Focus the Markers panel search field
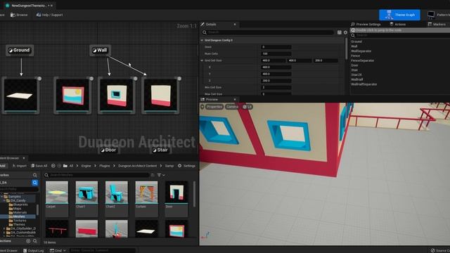 point(400,35)
